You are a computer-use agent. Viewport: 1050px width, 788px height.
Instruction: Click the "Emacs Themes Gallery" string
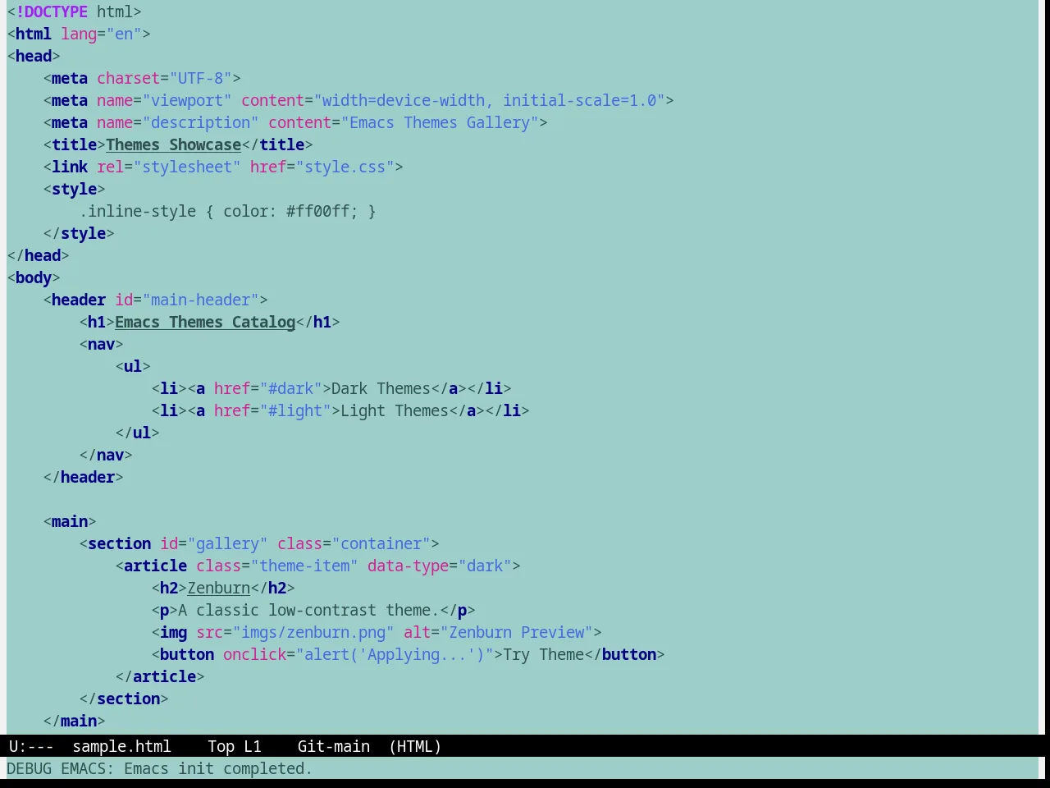click(x=440, y=122)
